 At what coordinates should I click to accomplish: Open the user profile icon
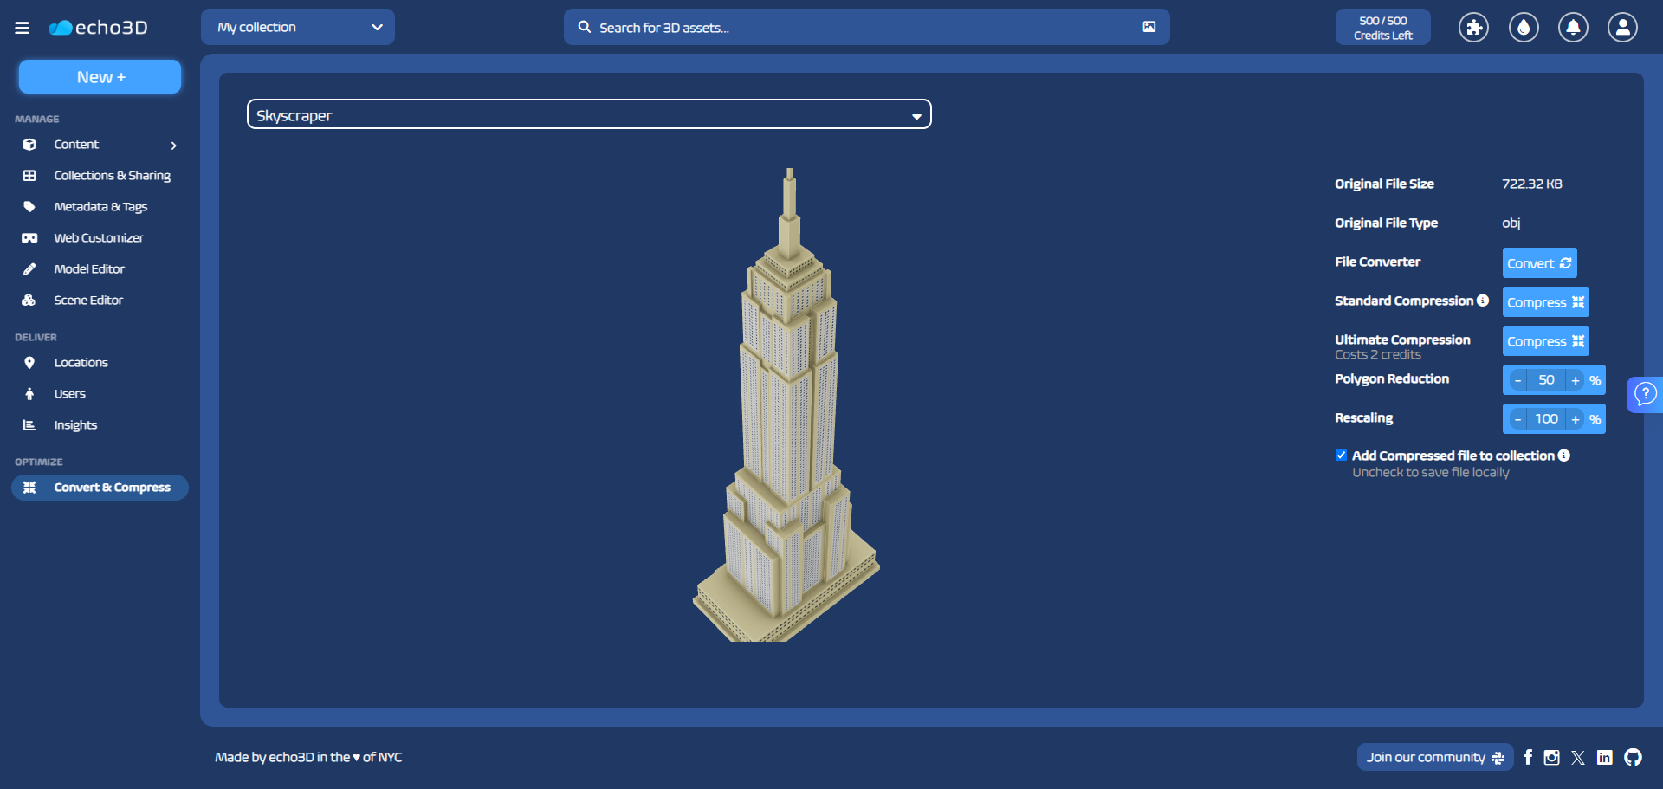[1622, 28]
